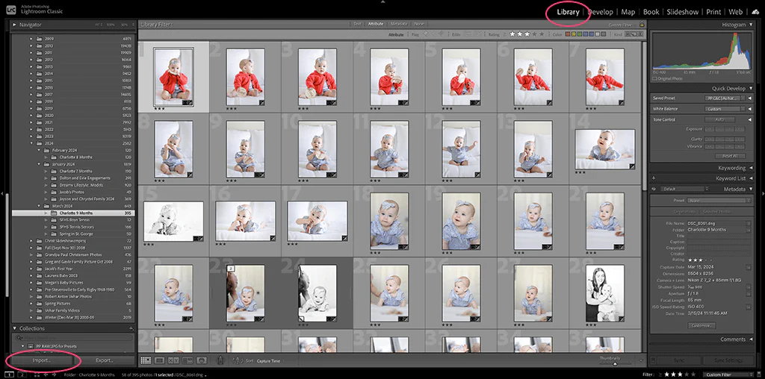The image size is (765, 379).
Task: Set attribute rating filter to fourth star
Action: pos(534,34)
